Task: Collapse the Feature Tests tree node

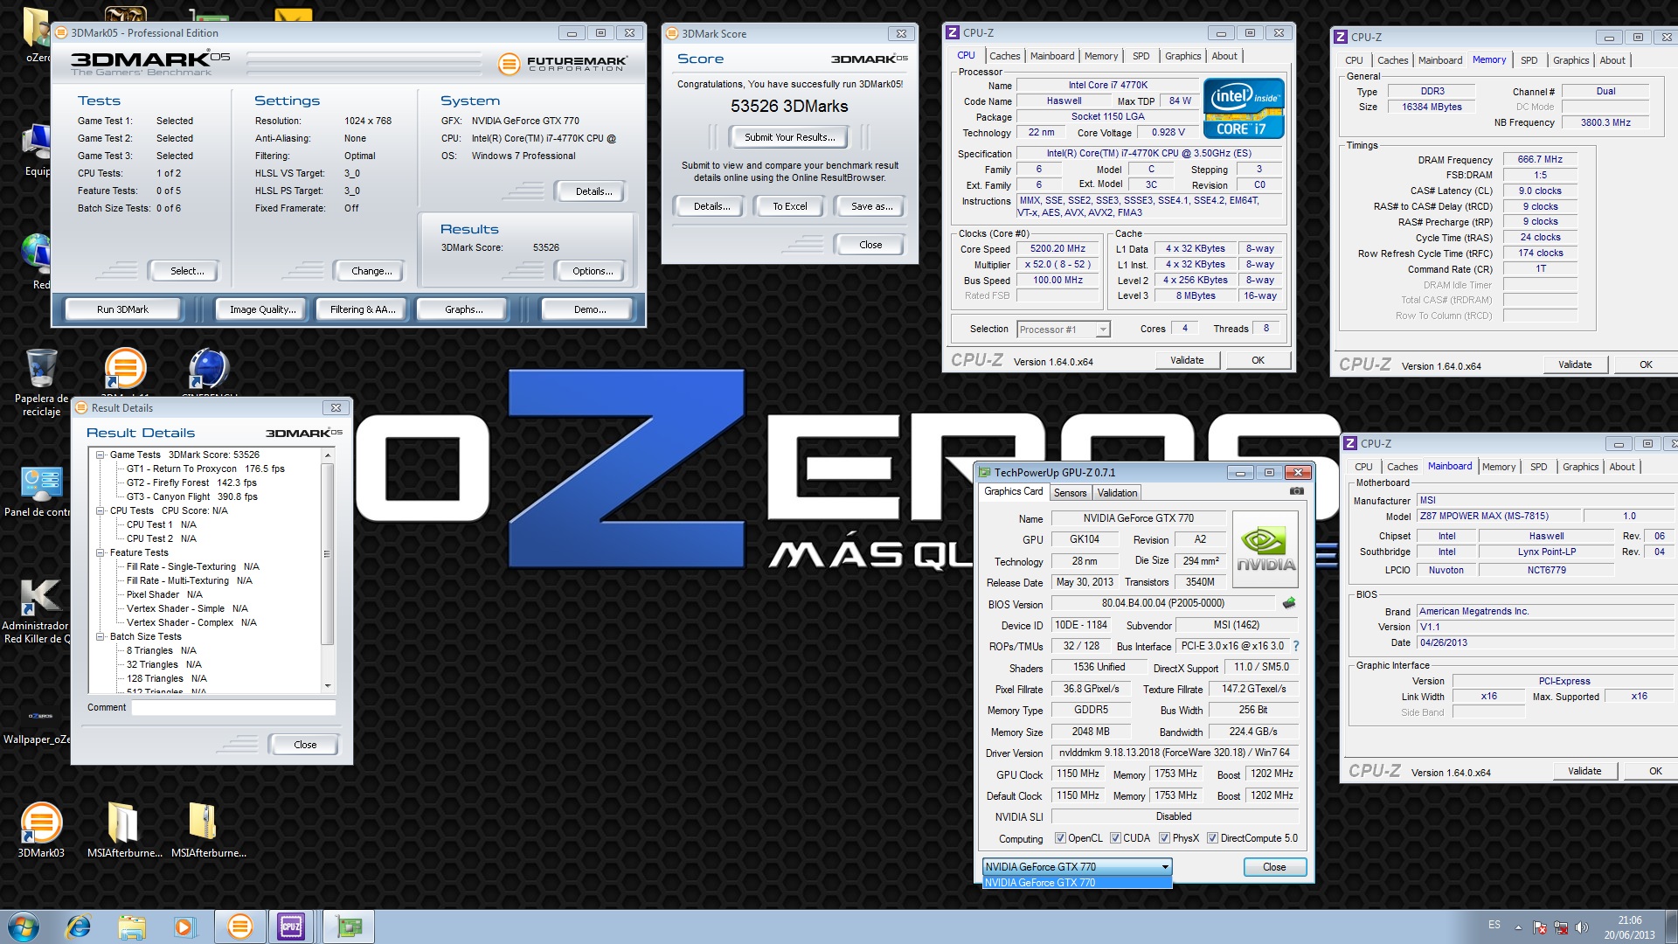Action: (x=101, y=552)
